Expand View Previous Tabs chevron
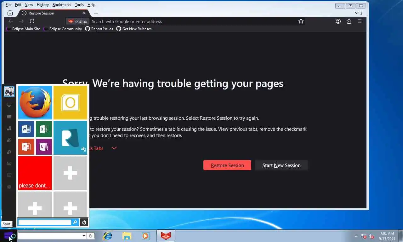The width and height of the screenshot is (403, 242). 114,148
